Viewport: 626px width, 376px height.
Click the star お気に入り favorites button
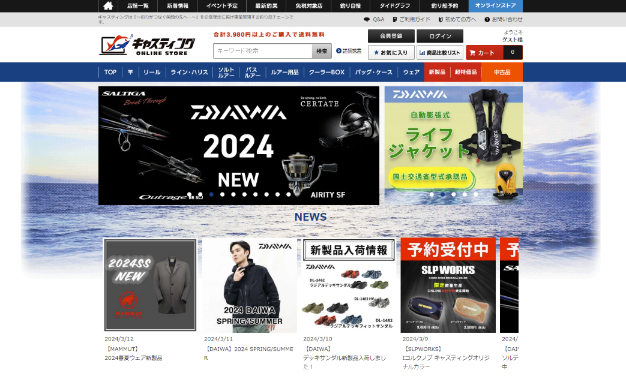[391, 53]
